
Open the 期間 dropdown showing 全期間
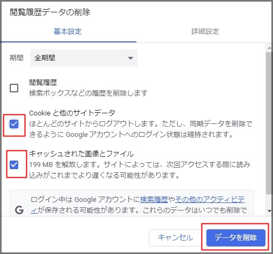[x=84, y=58]
